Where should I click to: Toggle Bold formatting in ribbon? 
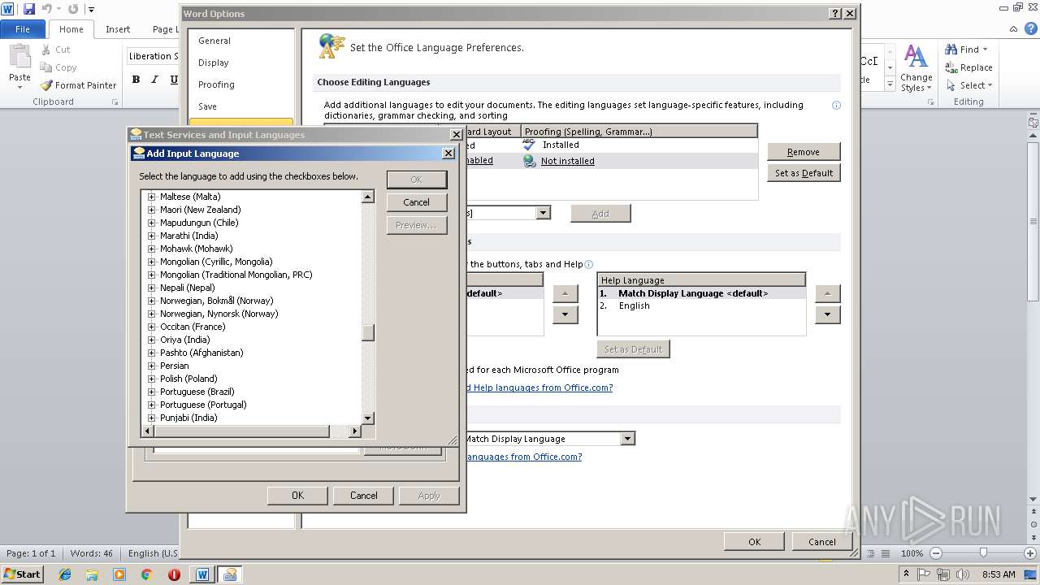pyautogui.click(x=136, y=80)
